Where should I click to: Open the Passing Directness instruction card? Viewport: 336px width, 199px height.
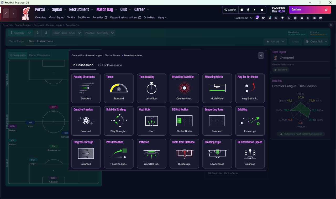(86, 88)
